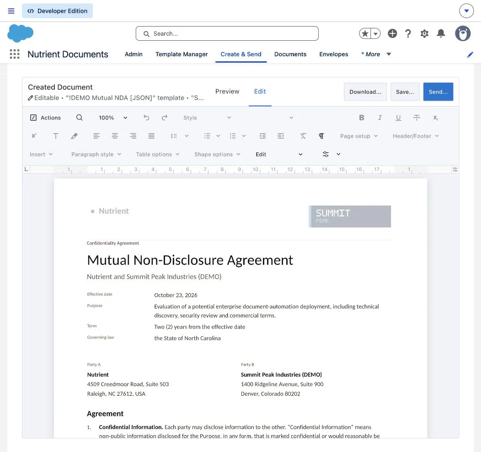
Task: Go to the Documents tab
Action: coord(290,54)
